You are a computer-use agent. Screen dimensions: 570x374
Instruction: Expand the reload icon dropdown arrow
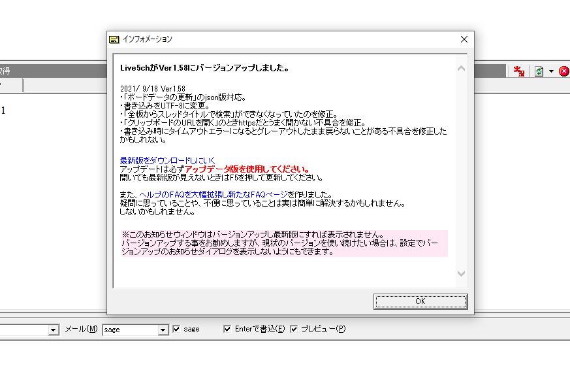click(x=551, y=71)
